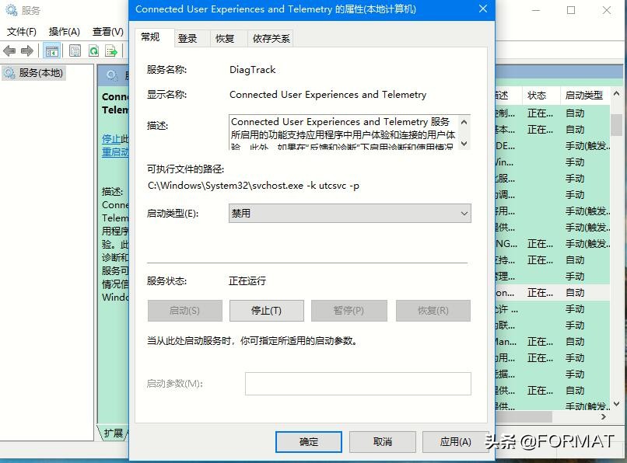
Task: Export the service list using toolbar icon
Action: tap(110, 50)
